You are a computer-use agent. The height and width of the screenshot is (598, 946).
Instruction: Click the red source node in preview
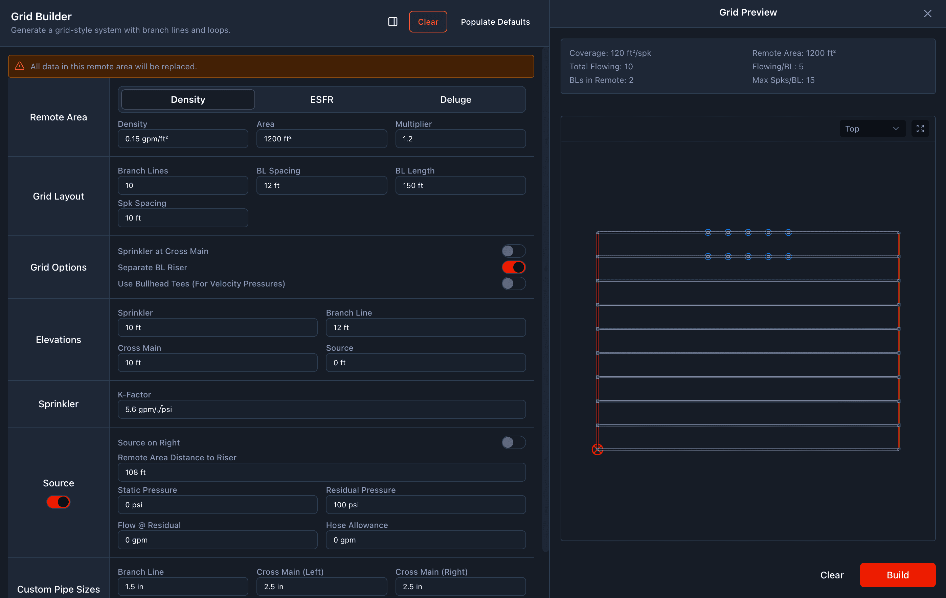point(597,450)
